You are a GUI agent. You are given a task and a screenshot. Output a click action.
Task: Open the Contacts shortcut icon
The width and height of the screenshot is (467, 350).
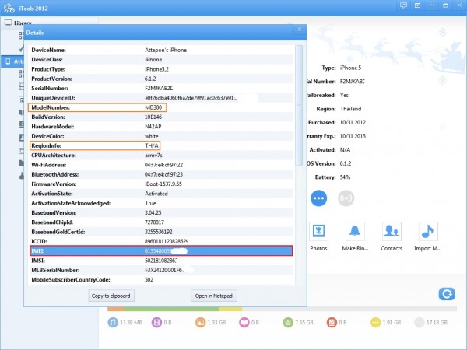392,231
